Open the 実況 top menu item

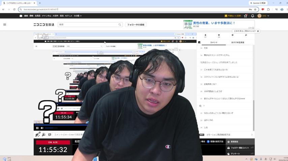(62, 16)
